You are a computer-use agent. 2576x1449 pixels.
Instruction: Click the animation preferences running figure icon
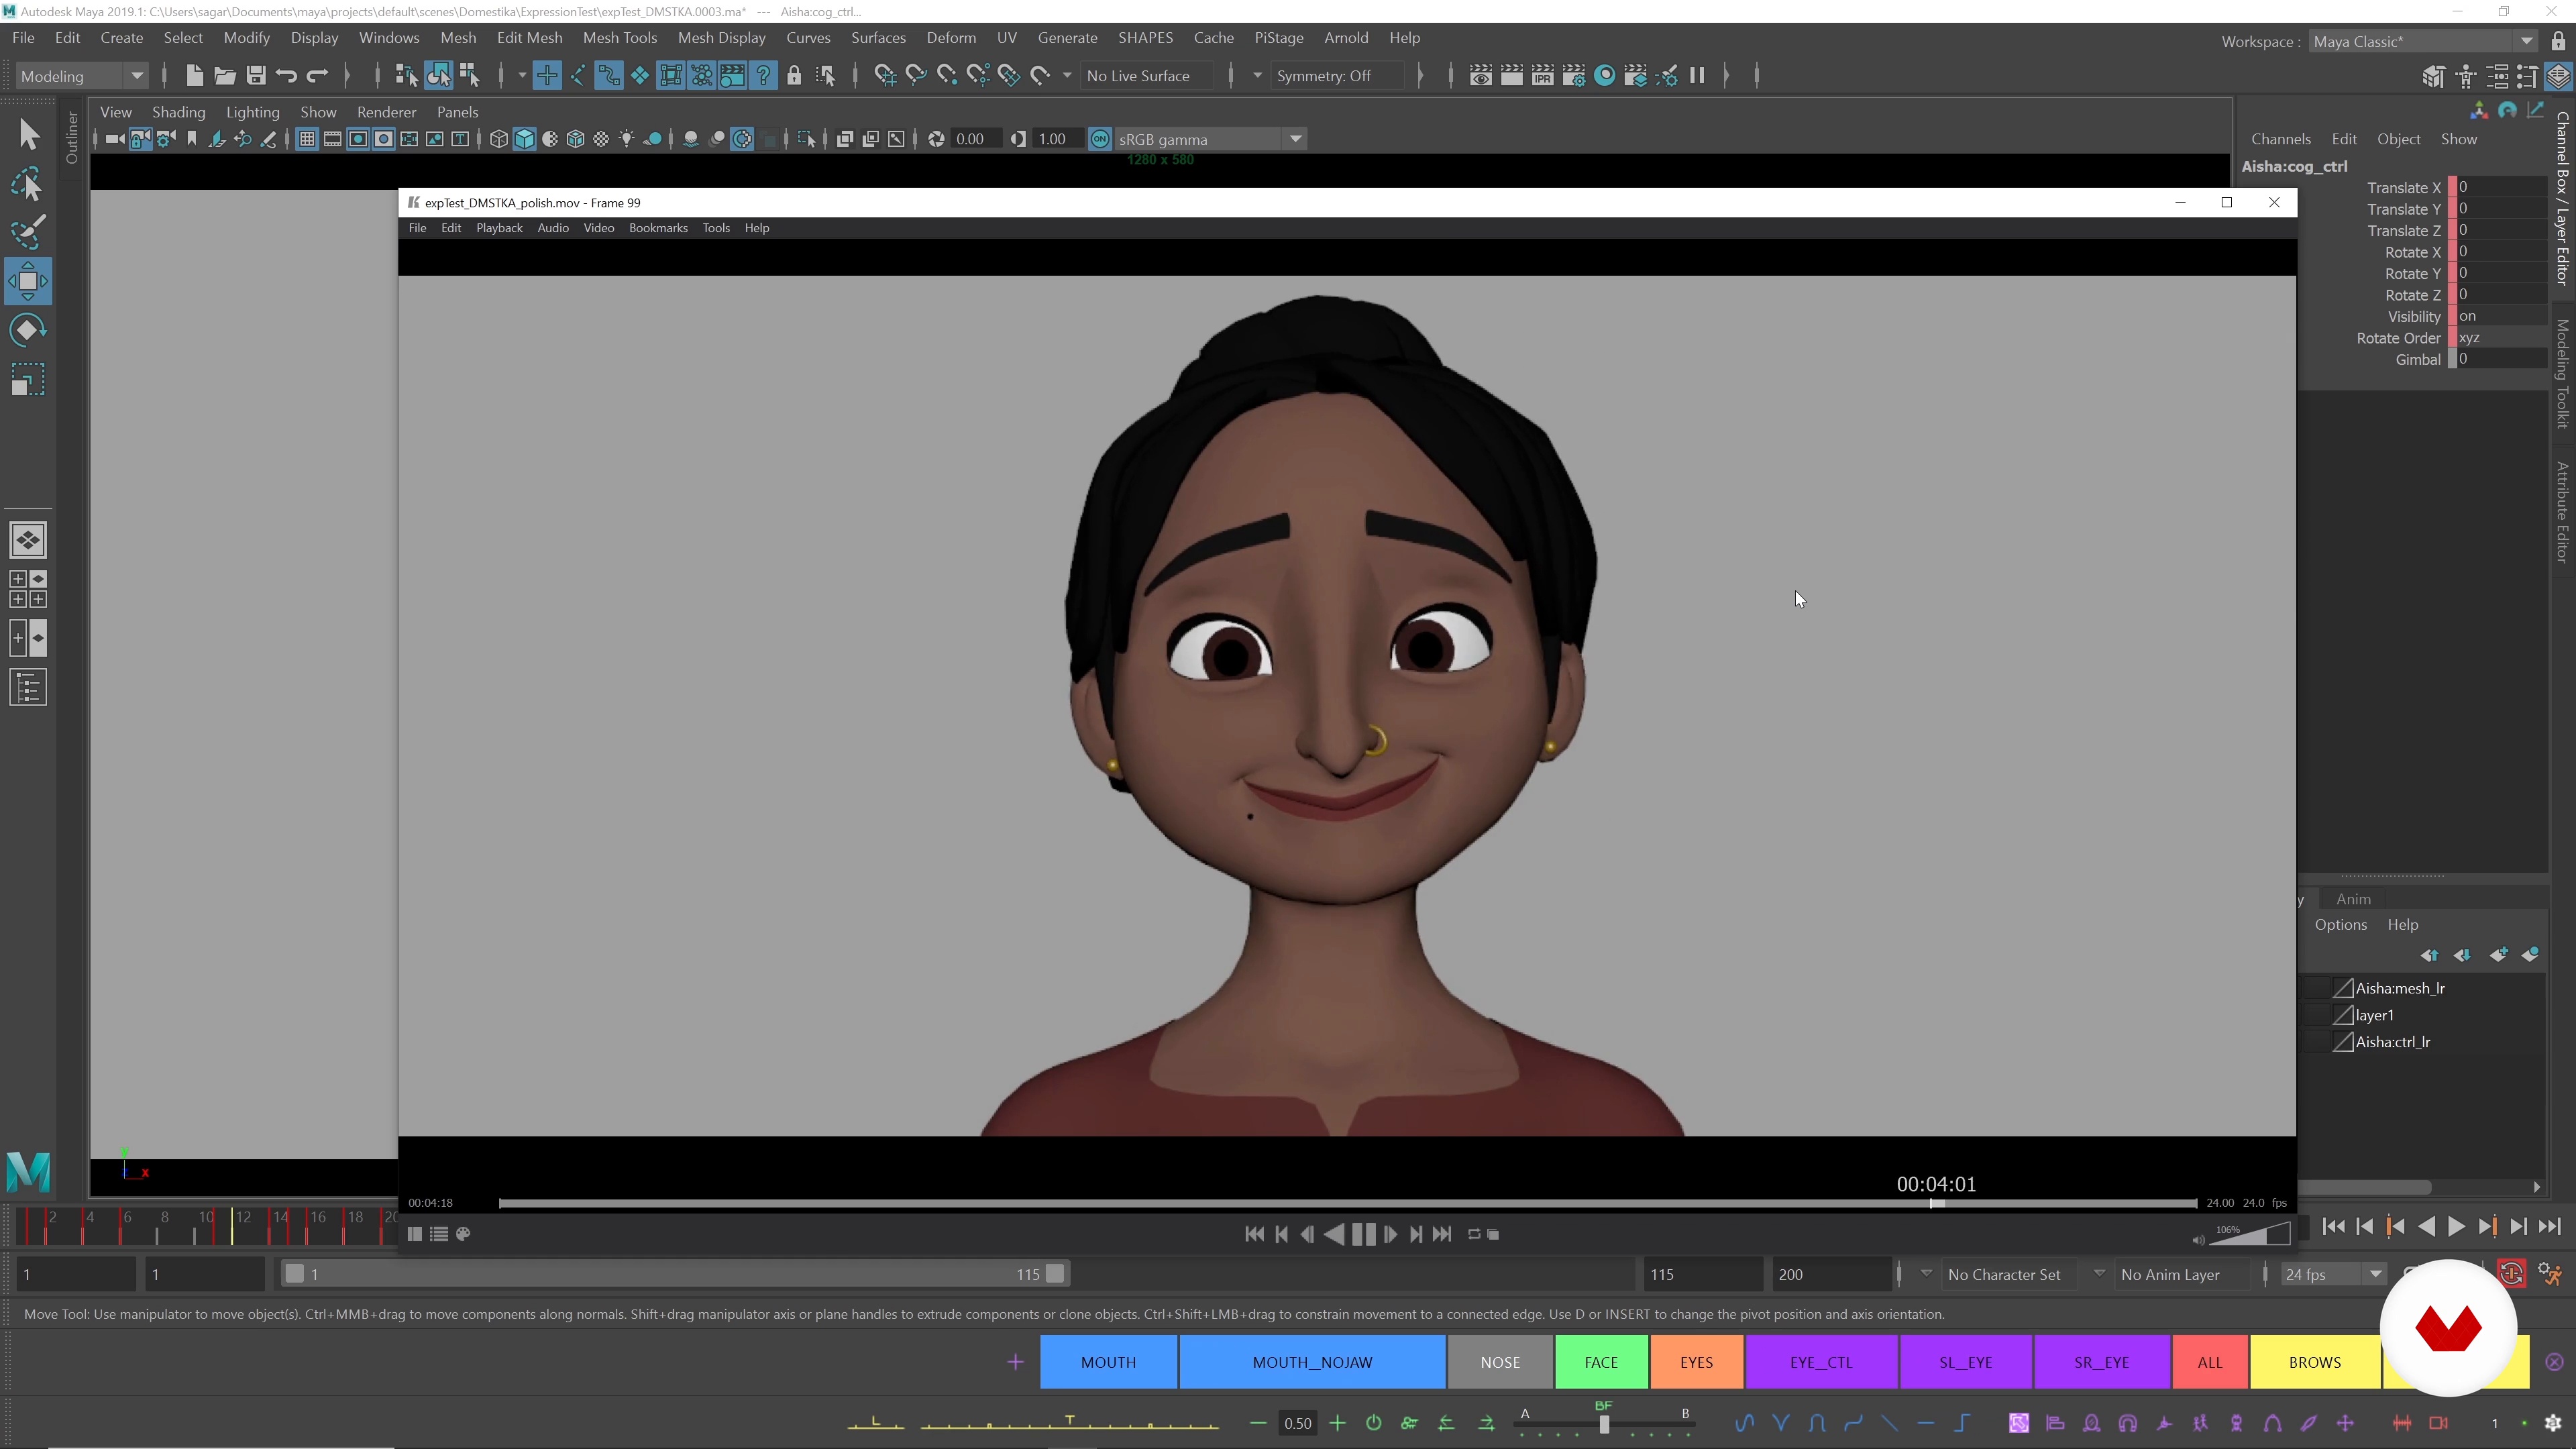(2551, 1274)
